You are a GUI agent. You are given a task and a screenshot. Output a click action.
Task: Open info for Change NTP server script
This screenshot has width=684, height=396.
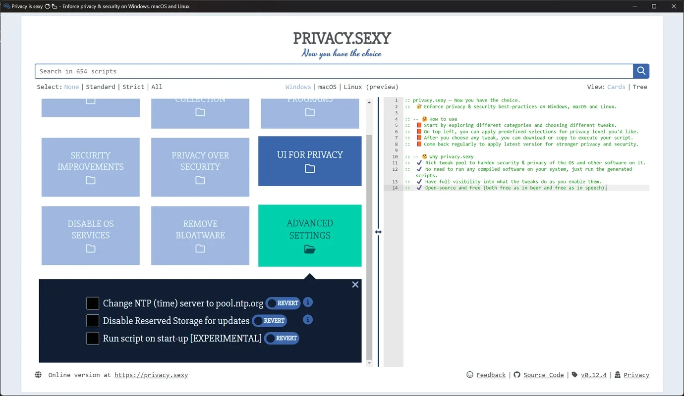308,302
